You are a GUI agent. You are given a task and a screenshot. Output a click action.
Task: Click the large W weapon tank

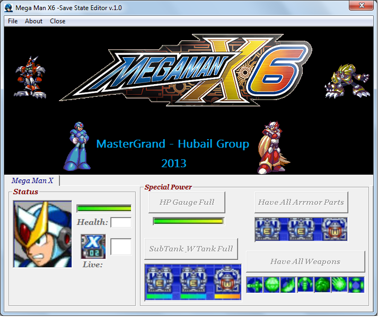(227, 280)
